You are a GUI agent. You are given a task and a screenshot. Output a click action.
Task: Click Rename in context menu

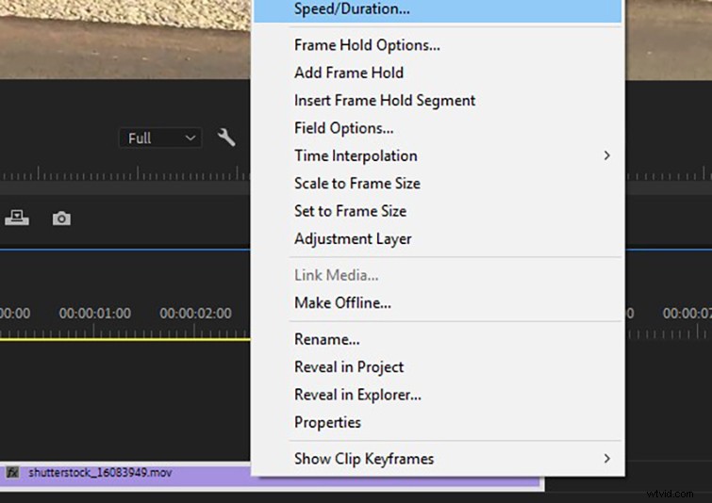coord(438,340)
